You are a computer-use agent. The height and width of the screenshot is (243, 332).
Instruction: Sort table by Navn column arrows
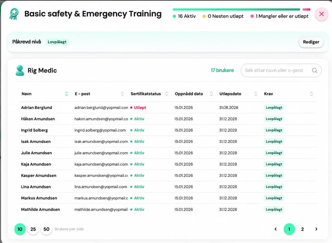(x=66, y=94)
